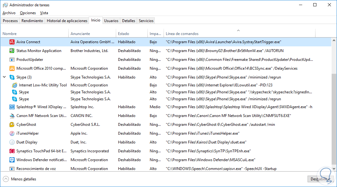Click the Synaptics TouchPad icon
The image size is (337, 187).
(x=12, y=151)
